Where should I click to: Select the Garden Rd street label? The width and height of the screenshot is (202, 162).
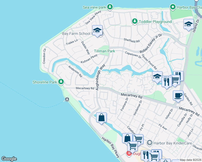[x=188, y=99]
